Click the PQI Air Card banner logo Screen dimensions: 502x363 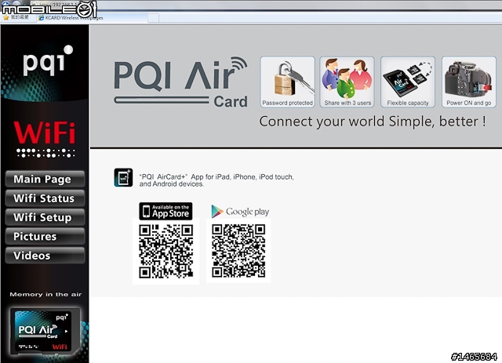[180, 82]
